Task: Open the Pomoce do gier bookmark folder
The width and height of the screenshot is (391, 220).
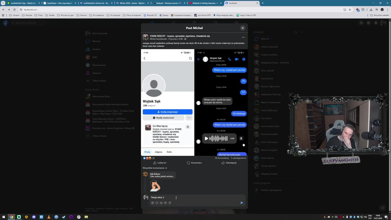Action: [x=65, y=15]
